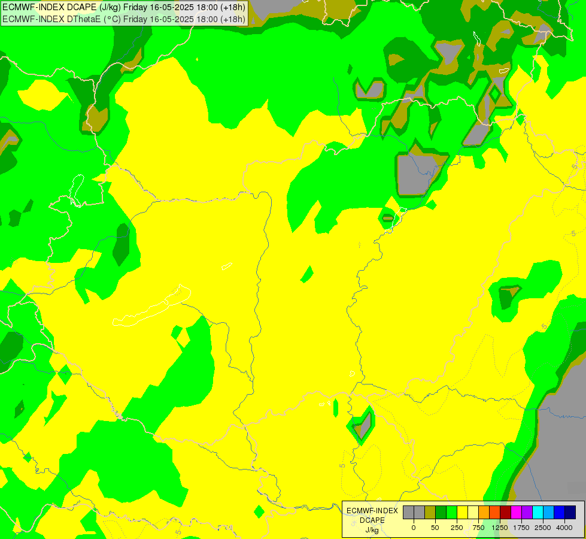Click the legend value 750
Image resolution: width=586 pixels, height=539 pixels.
coord(478,528)
